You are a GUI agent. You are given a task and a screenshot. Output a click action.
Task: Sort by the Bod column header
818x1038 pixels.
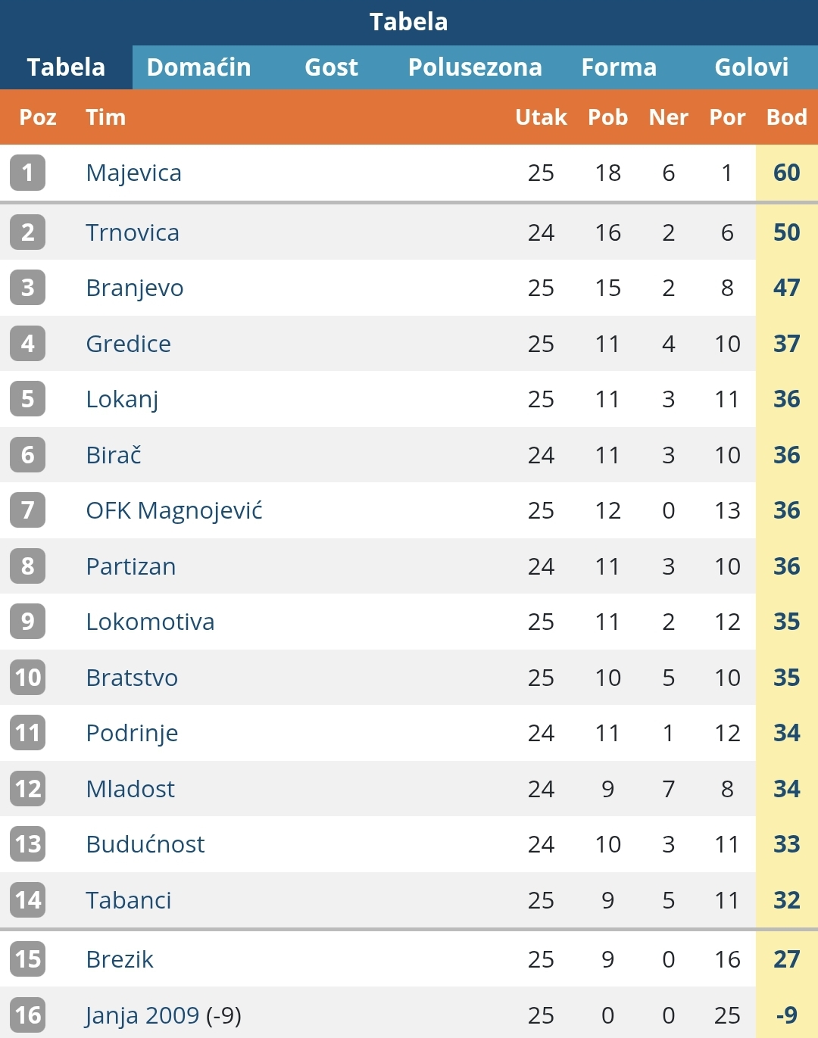786,117
